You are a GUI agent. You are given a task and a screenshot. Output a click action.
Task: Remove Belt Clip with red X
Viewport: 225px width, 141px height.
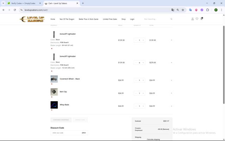52,97
